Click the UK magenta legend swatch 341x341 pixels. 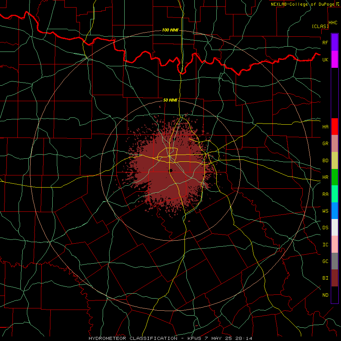tap(335, 59)
